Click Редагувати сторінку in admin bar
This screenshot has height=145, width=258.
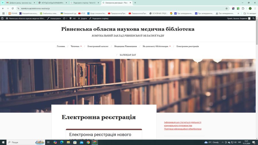[x=99, y=18]
